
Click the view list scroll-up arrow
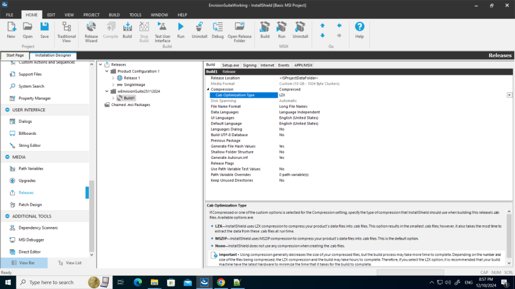pyautogui.click(x=92, y=64)
